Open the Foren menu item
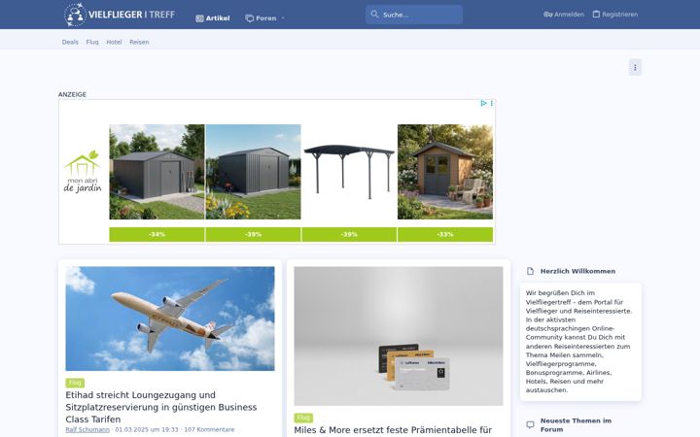This screenshot has height=437, width=700. (261, 18)
